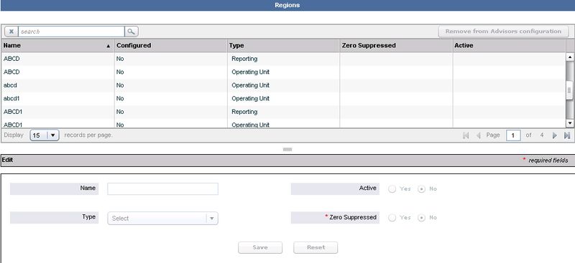This screenshot has width=575, height=263.
Task: Click the Save button
Action: click(x=260, y=248)
